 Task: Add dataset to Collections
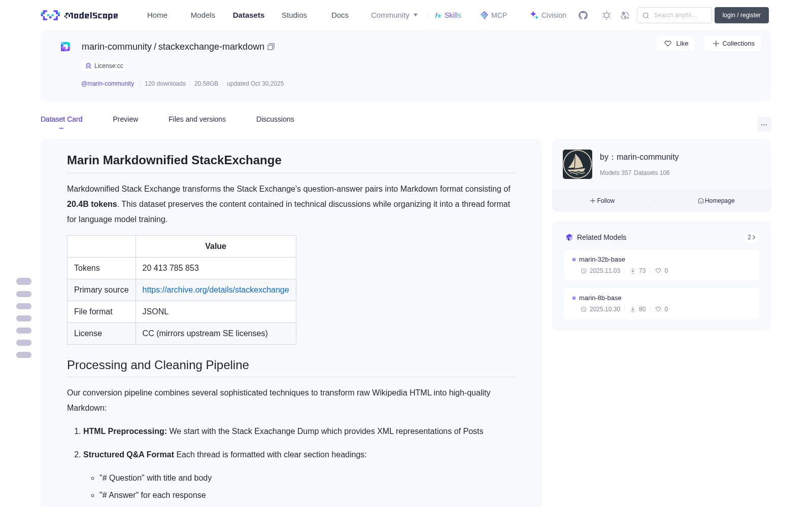(x=733, y=44)
